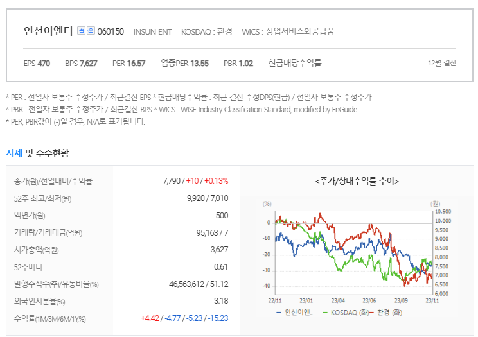Open the company homepage house icon
478x337 pixels.
pyautogui.click(x=81, y=31)
